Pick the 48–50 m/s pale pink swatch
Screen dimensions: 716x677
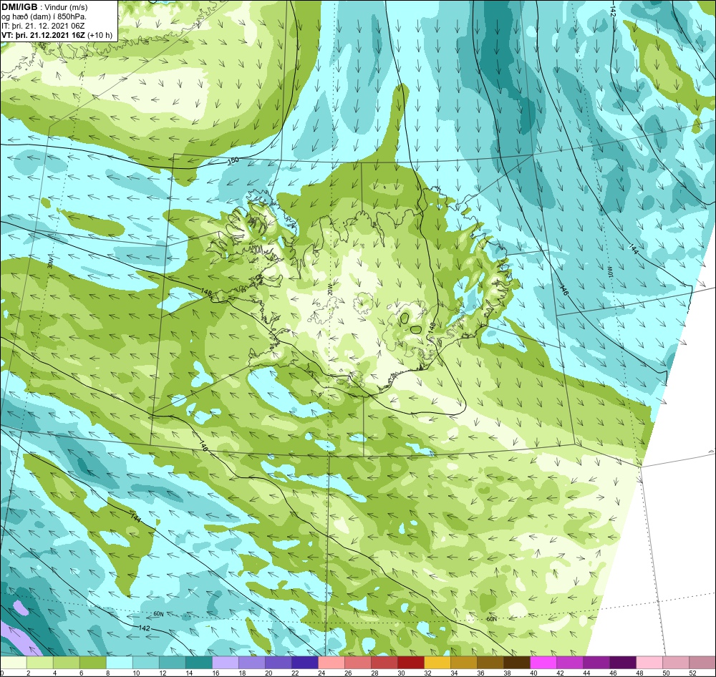(x=649, y=663)
